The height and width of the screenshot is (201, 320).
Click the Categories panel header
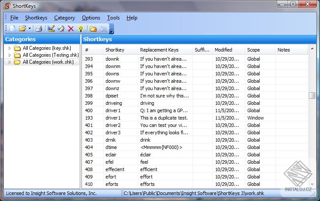coord(42,39)
